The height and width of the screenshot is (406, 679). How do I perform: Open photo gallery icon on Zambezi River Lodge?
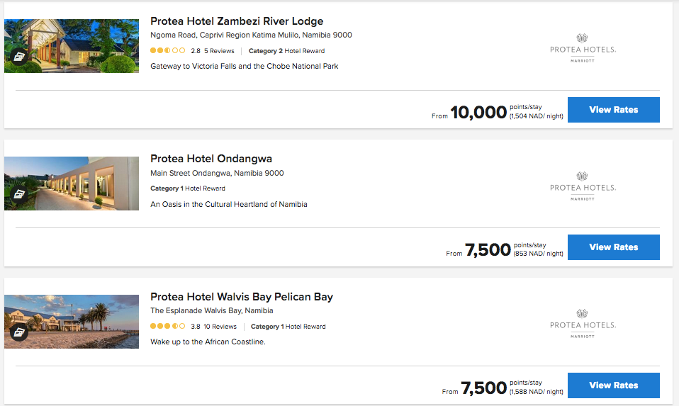(x=19, y=56)
